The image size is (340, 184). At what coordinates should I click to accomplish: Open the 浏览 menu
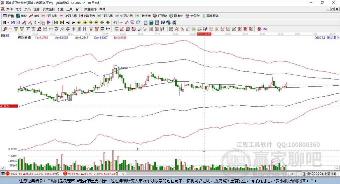click(19, 9)
